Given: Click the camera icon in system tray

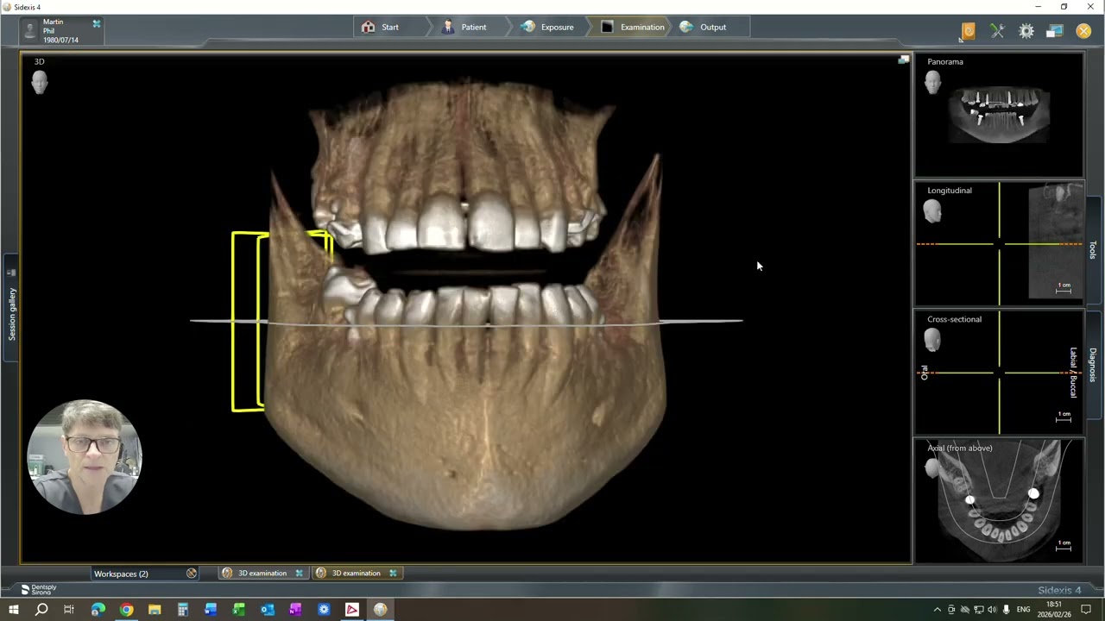Looking at the screenshot, I should [951, 610].
